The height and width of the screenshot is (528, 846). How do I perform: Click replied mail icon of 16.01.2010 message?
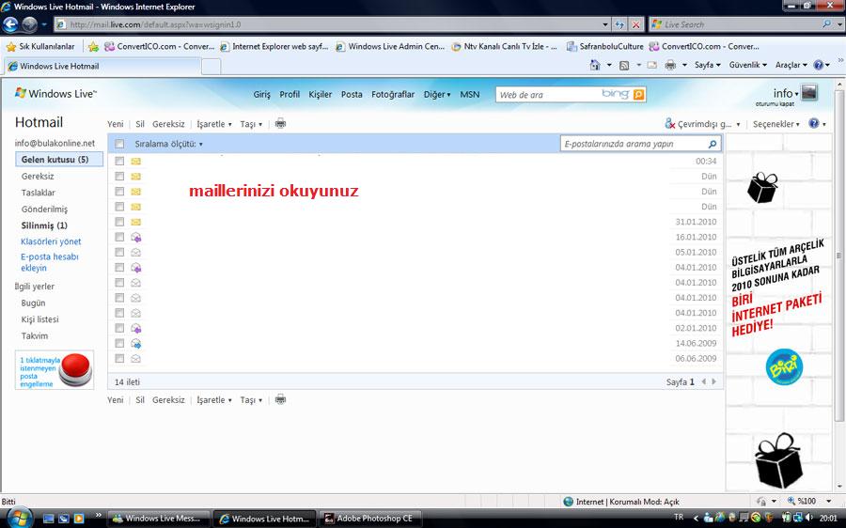click(136, 237)
